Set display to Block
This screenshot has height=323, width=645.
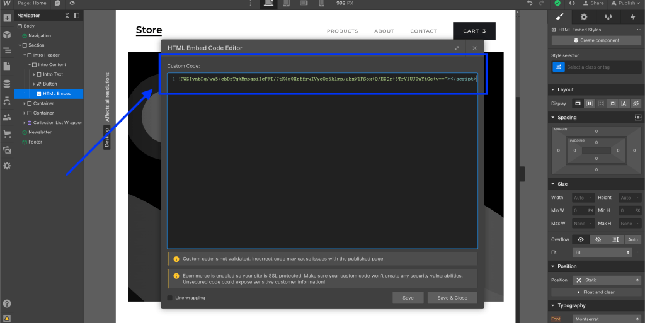point(578,103)
